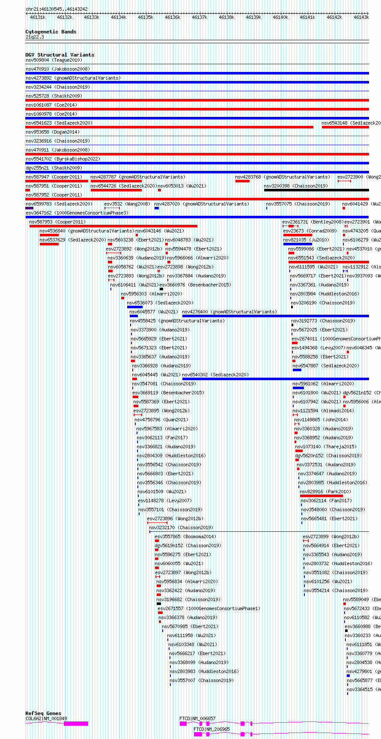The image size is (381, 739).
Task: Open variant nsv4273892 (gnomADStructuralVariants)
Action: pyautogui.click(x=73, y=78)
